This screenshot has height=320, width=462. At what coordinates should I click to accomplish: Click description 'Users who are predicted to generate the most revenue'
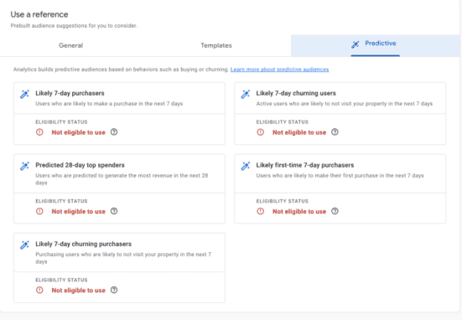122,179
